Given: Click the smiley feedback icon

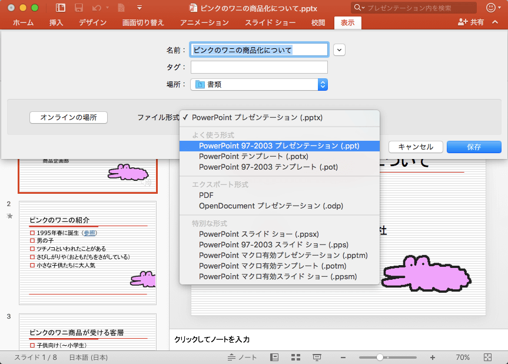Looking at the screenshot, I should coord(491,8).
